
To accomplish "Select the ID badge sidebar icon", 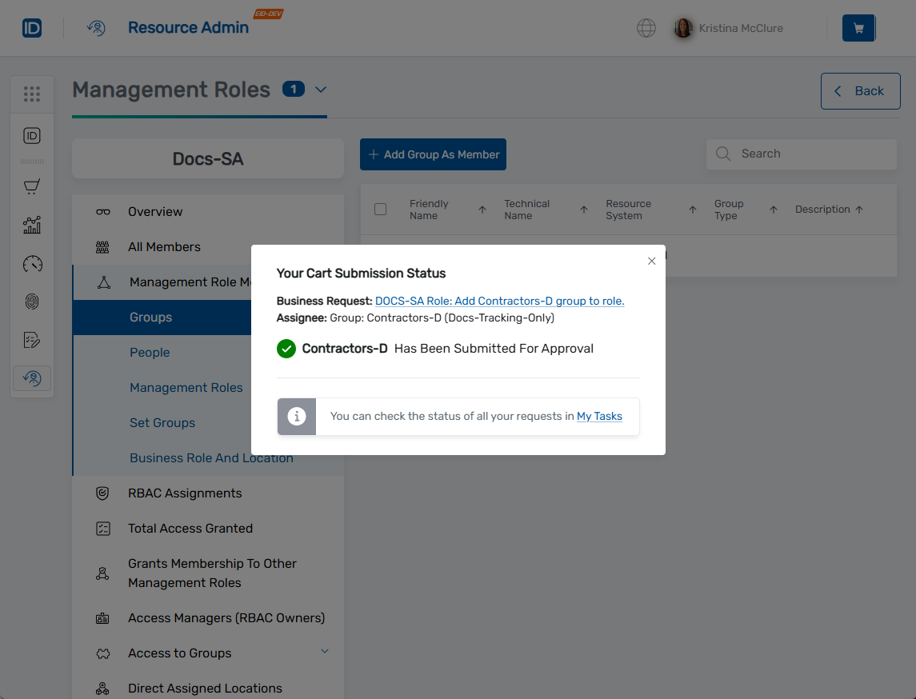I will tap(32, 135).
